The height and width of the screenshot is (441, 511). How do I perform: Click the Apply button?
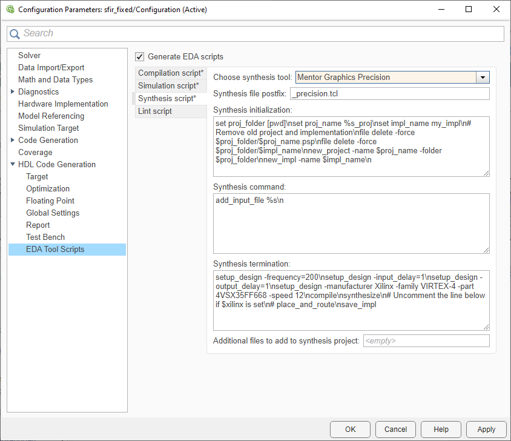point(486,429)
